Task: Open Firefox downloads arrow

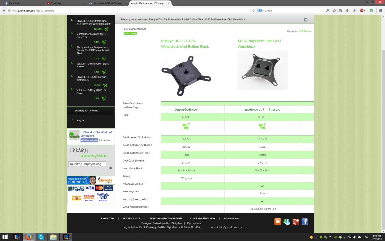Action: 347,11
